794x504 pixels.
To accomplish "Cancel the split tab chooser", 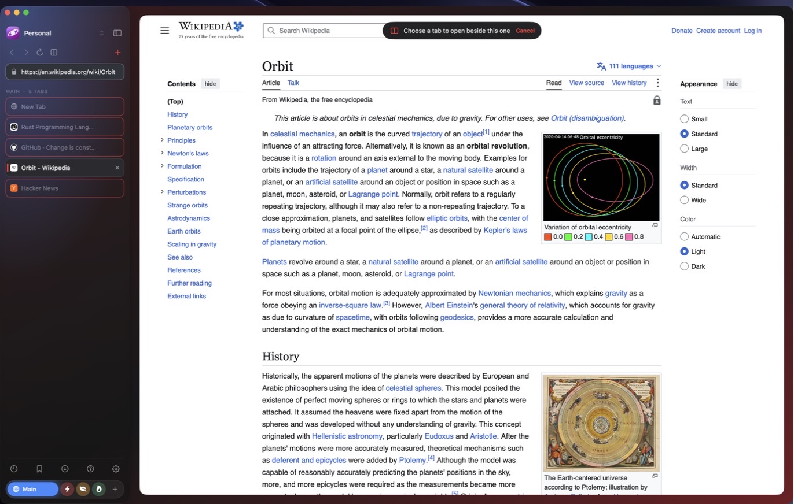I will [525, 31].
